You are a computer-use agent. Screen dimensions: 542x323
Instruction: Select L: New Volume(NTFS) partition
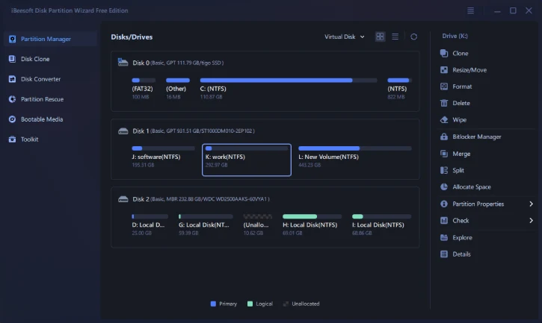click(x=355, y=157)
